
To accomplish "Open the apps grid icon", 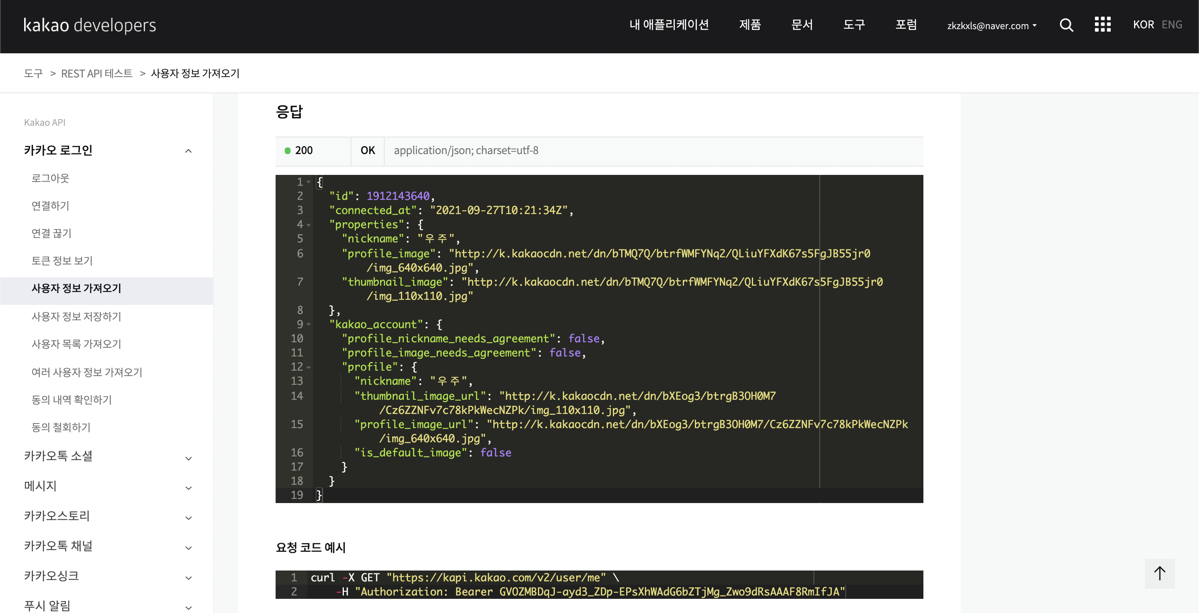I will click(1102, 25).
